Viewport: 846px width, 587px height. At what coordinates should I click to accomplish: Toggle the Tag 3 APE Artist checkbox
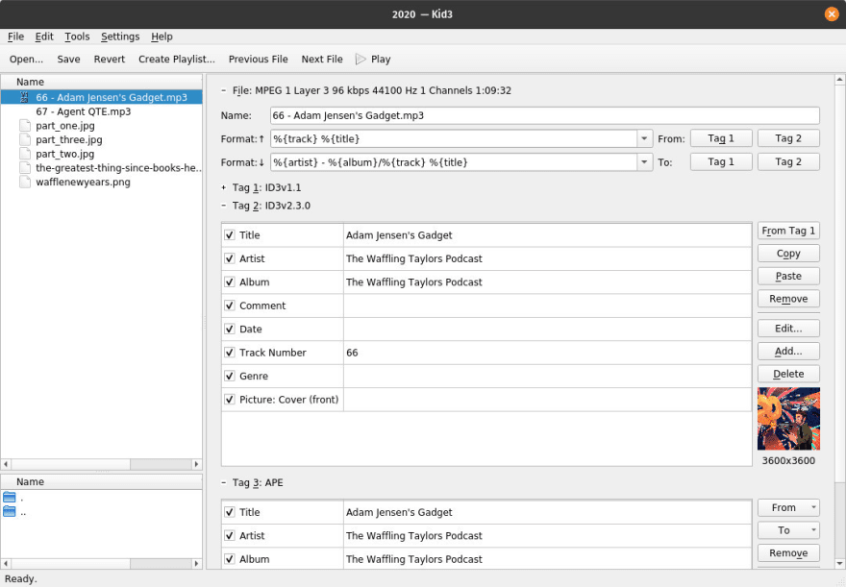pyautogui.click(x=230, y=536)
